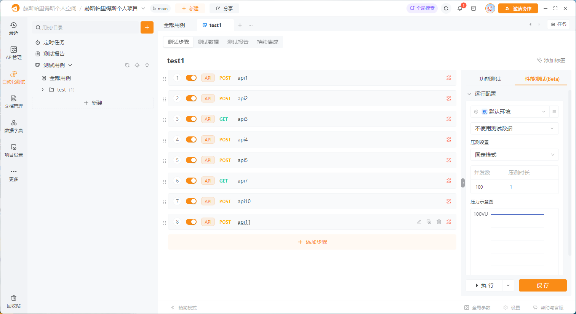
Task: Expand the test folder in tree
Action: click(43, 90)
